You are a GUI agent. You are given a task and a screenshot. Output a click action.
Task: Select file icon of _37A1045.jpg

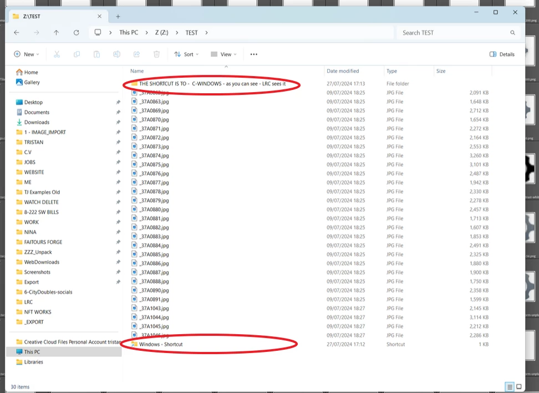(134, 326)
